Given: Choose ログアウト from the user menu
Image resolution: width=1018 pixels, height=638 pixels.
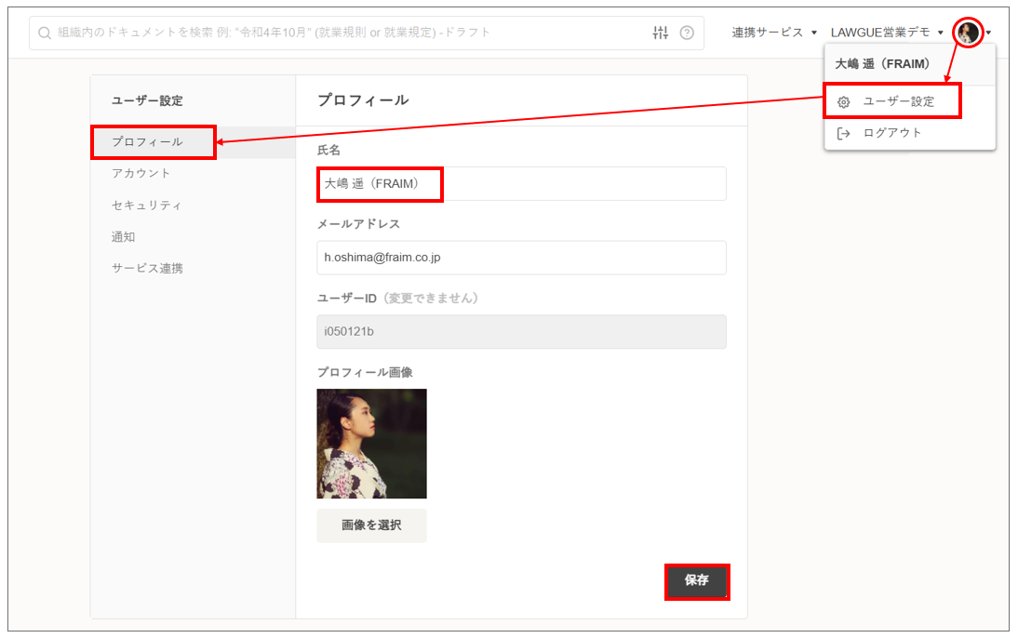Looking at the screenshot, I should (x=892, y=133).
